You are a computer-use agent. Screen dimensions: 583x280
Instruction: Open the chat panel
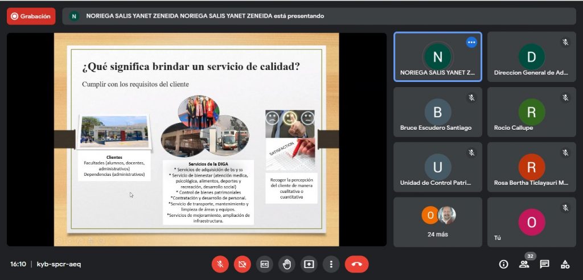(x=545, y=265)
